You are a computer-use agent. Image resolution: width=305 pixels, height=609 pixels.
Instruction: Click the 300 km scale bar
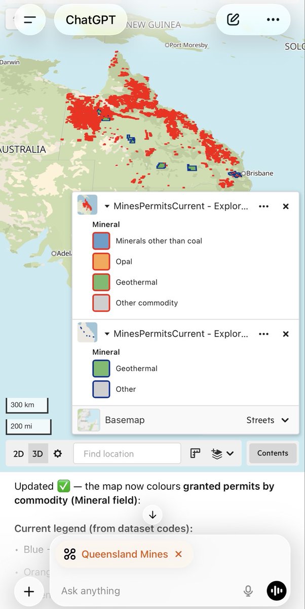27,405
